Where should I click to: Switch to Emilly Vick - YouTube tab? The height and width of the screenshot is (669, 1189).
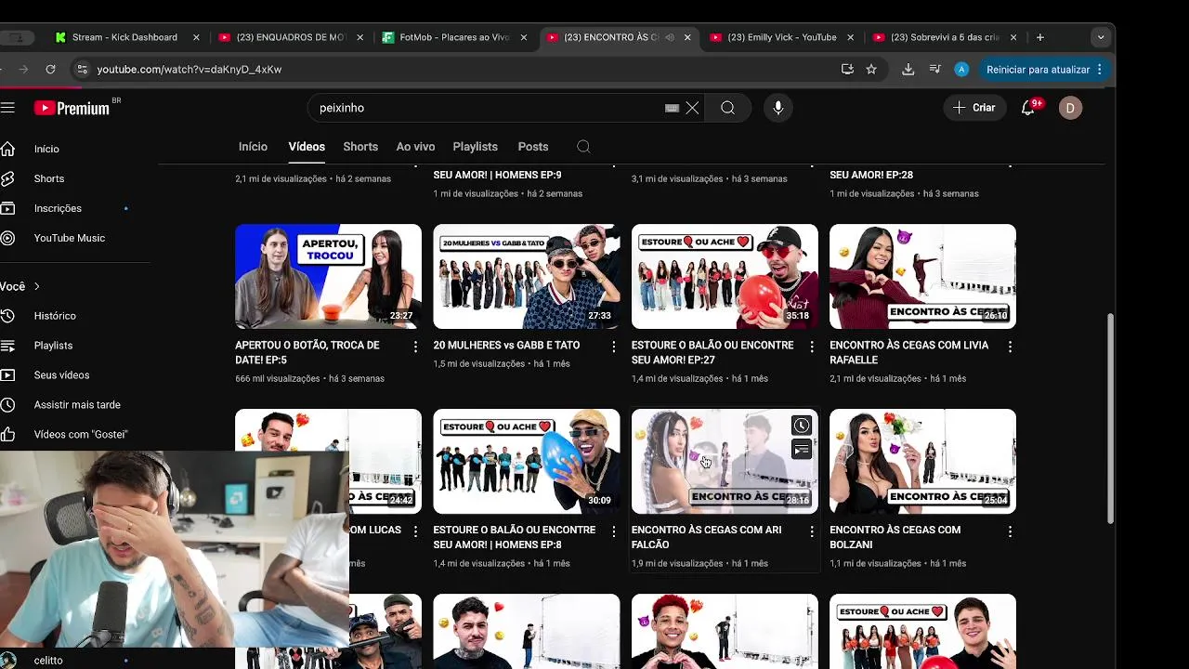(782, 37)
